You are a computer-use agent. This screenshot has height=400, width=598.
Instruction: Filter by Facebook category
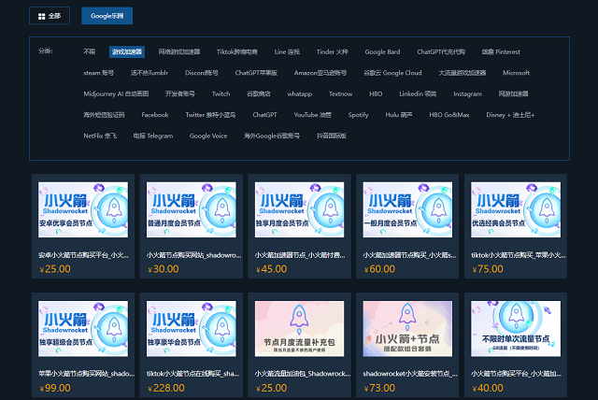click(155, 115)
